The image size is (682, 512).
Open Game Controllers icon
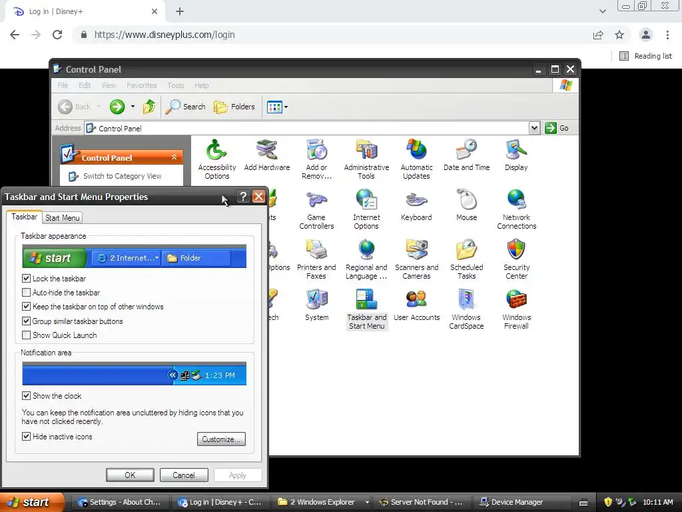click(x=316, y=209)
